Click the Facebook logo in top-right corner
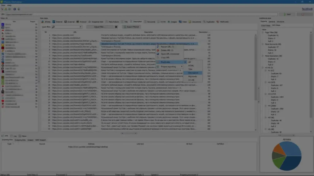This screenshot has height=176, width=314. click(307, 9)
